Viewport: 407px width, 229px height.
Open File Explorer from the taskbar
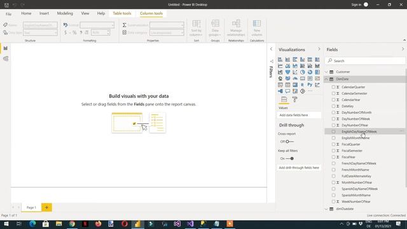(x=59, y=223)
